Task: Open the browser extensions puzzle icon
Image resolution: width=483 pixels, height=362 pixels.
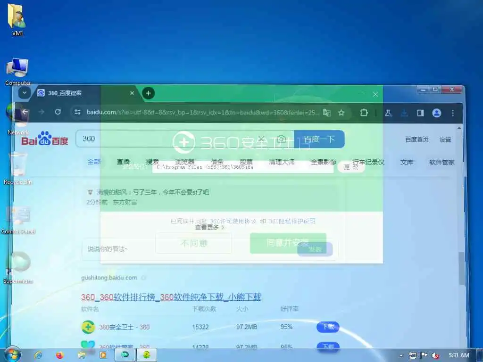Action: pos(364,113)
